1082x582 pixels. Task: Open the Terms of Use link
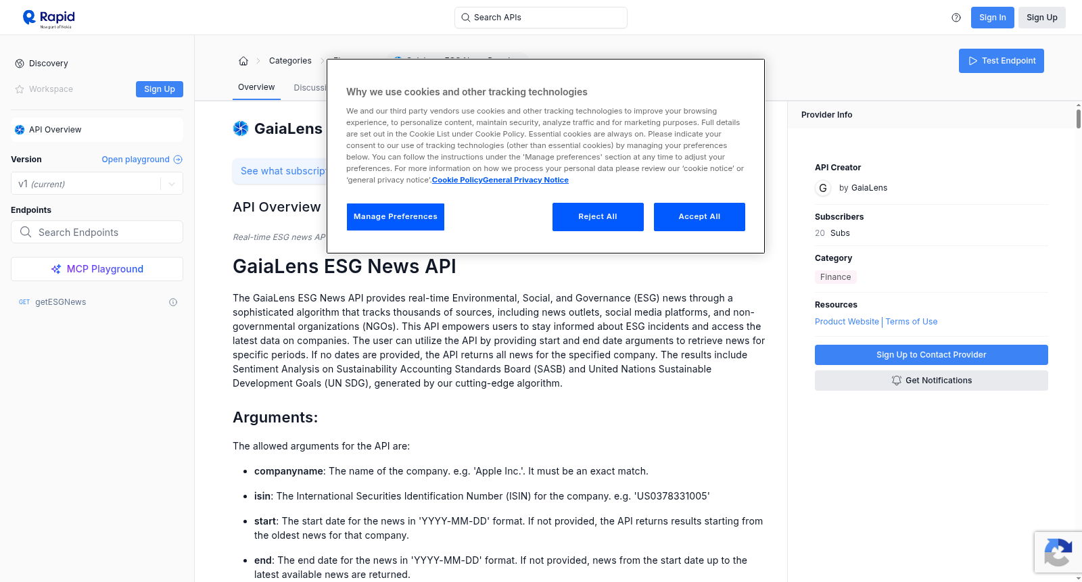click(x=912, y=322)
